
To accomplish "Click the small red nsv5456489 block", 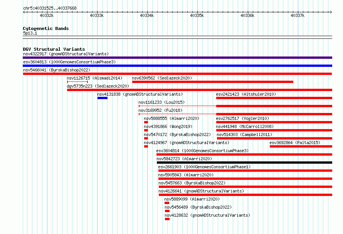I will pyautogui.click(x=167, y=211).
